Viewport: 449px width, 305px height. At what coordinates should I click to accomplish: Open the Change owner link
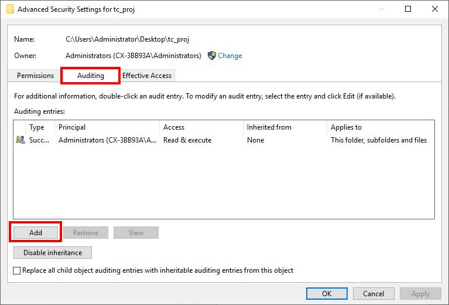point(229,56)
